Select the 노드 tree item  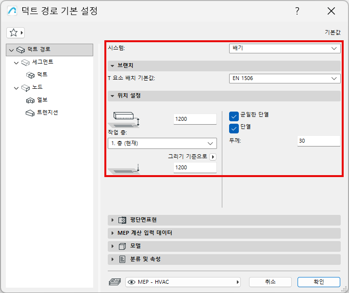(37, 87)
